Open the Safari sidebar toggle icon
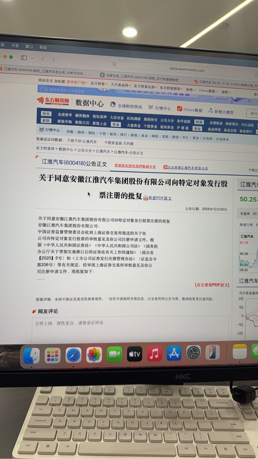 tap(24, 58)
